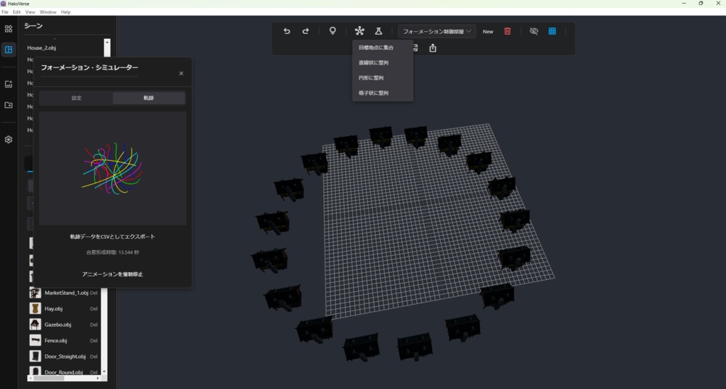Delete Gazebo.obj with Del
This screenshot has height=389, width=726.
tap(94, 325)
